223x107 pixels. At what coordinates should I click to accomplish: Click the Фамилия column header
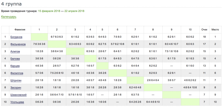(20, 29)
